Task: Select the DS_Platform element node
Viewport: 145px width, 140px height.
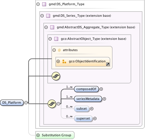Action: pos(12,102)
